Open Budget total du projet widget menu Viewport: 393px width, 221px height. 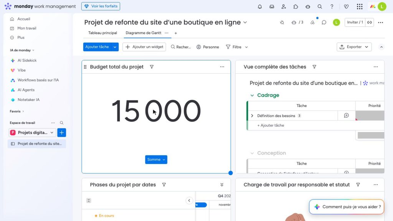(x=222, y=67)
